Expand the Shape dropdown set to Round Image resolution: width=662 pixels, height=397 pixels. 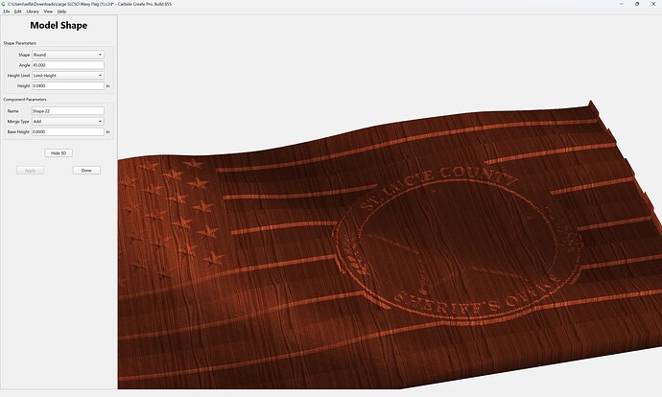pyautogui.click(x=68, y=55)
